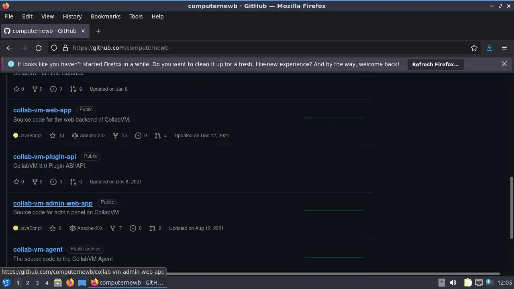Click the collab-vm-web-app activity sparkline graph

pyautogui.click(x=334, y=118)
